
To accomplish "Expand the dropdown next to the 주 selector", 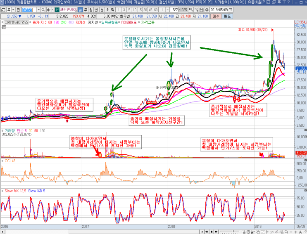I will point(13,10).
